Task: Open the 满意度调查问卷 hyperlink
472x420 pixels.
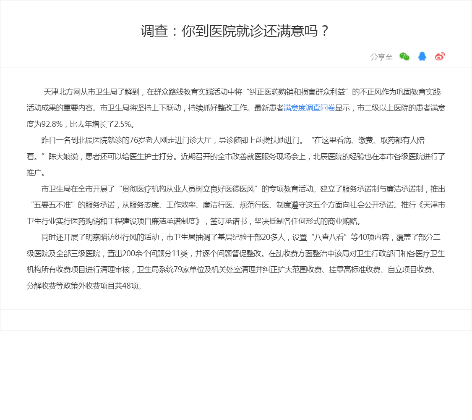Action: [309, 108]
